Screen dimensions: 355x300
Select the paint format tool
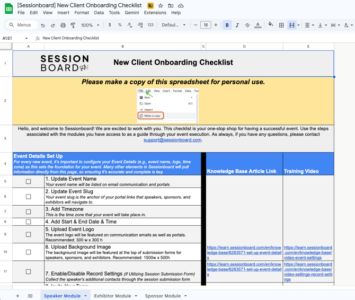(x=73, y=25)
